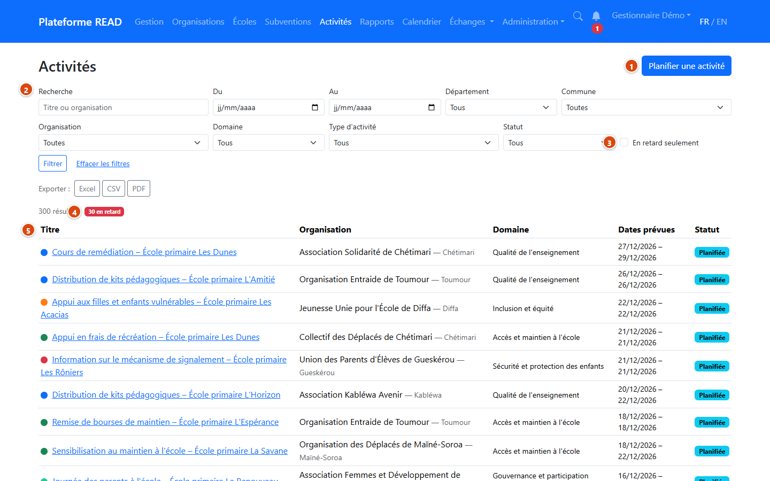Go to the Écoles menu item
Screen dimensions: 770x481
pos(244,21)
